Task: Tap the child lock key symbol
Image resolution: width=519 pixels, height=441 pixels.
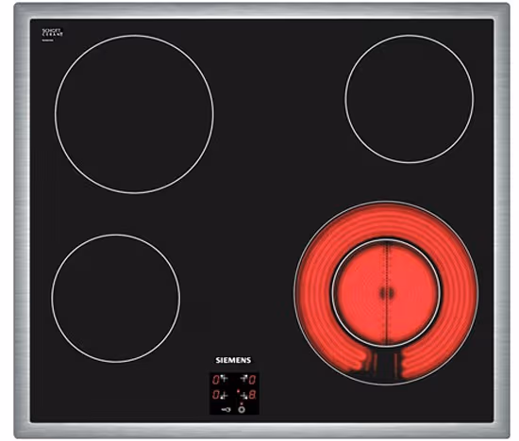Action: (226, 409)
